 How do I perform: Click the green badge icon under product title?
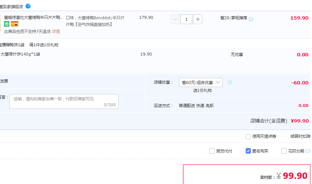tap(7, 24)
